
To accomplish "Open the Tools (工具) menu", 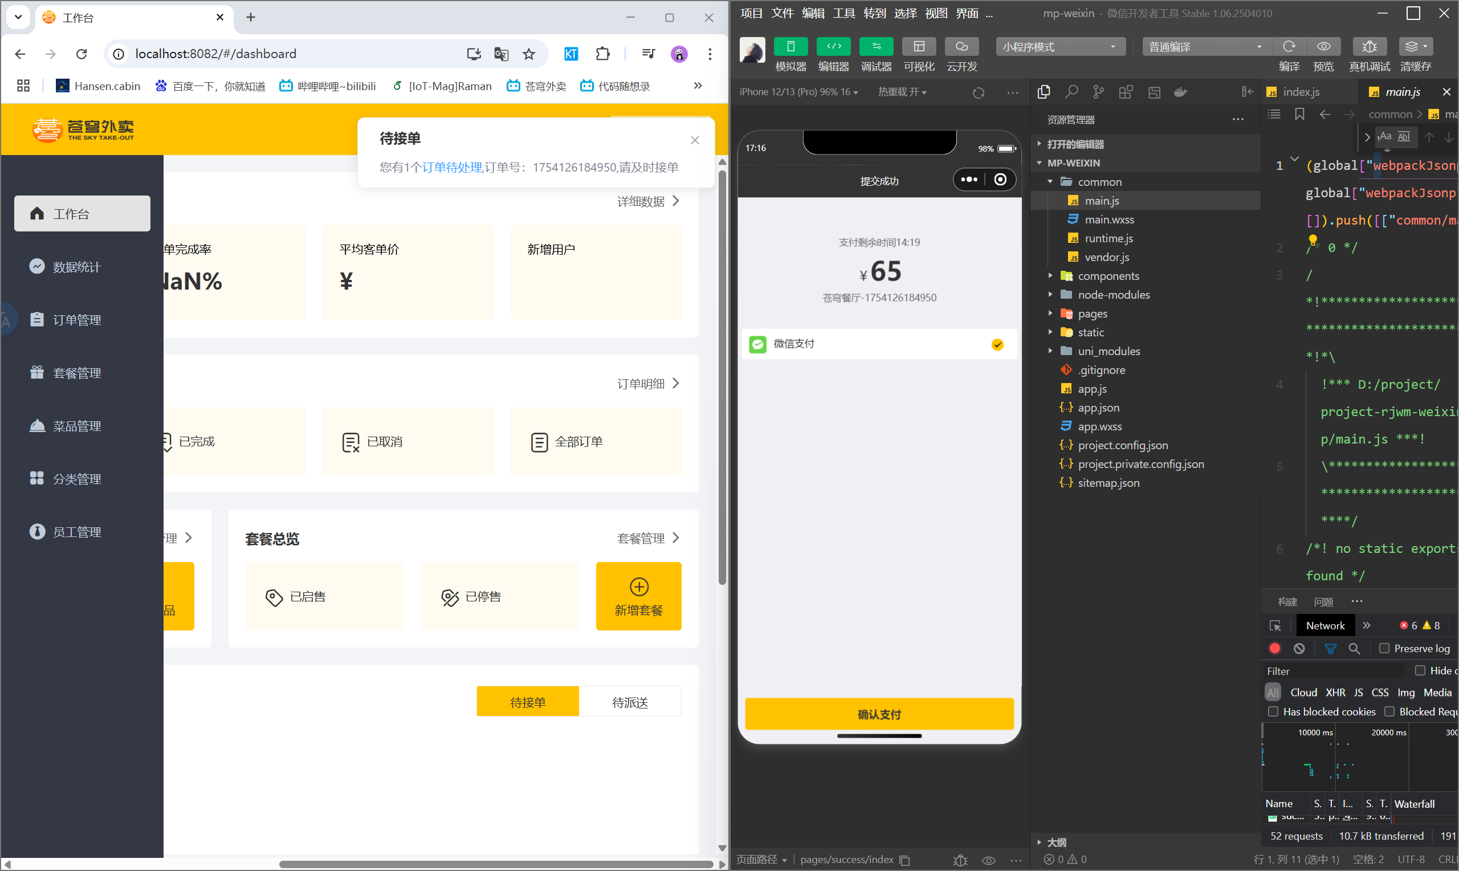I will 843,14.
